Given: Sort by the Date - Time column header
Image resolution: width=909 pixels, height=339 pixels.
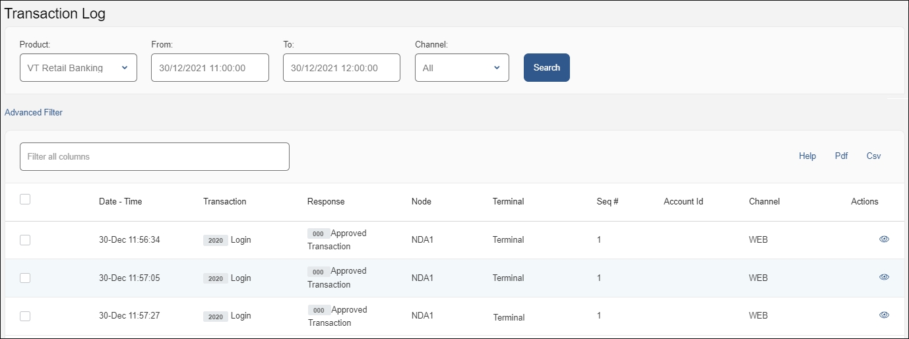Looking at the screenshot, I should pyautogui.click(x=120, y=202).
